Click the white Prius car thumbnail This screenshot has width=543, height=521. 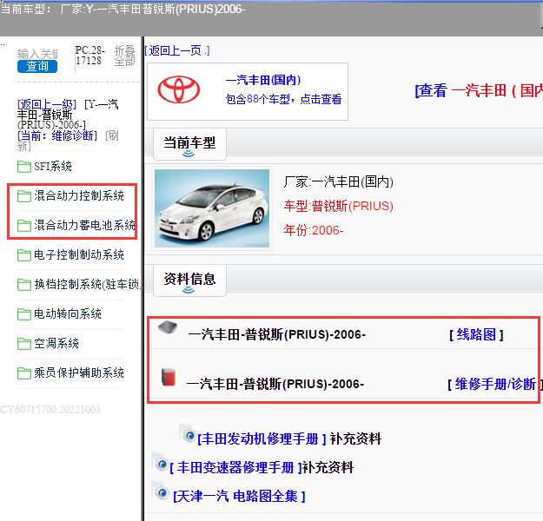tap(212, 208)
